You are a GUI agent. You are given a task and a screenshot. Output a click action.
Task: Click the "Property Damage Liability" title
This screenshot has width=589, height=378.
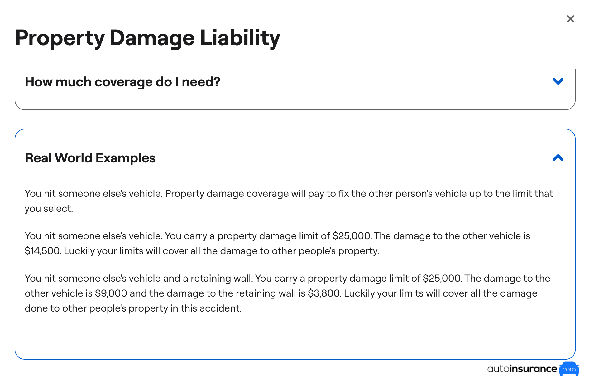147,38
